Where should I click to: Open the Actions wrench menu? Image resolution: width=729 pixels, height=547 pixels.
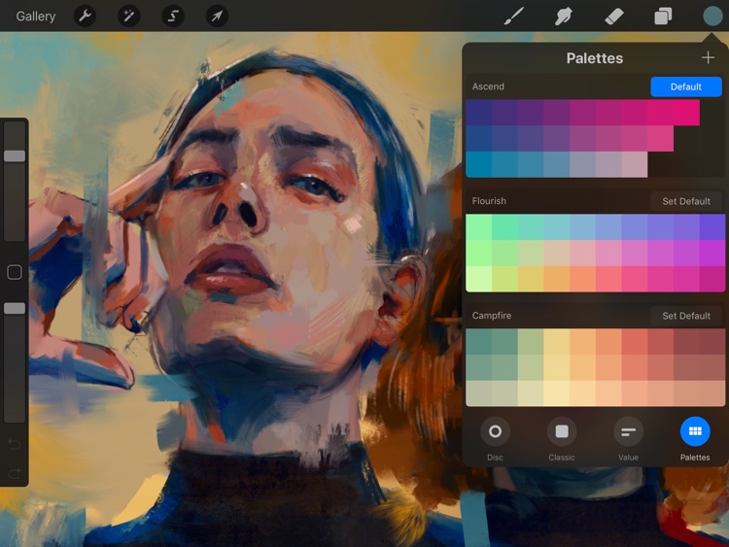click(x=85, y=16)
